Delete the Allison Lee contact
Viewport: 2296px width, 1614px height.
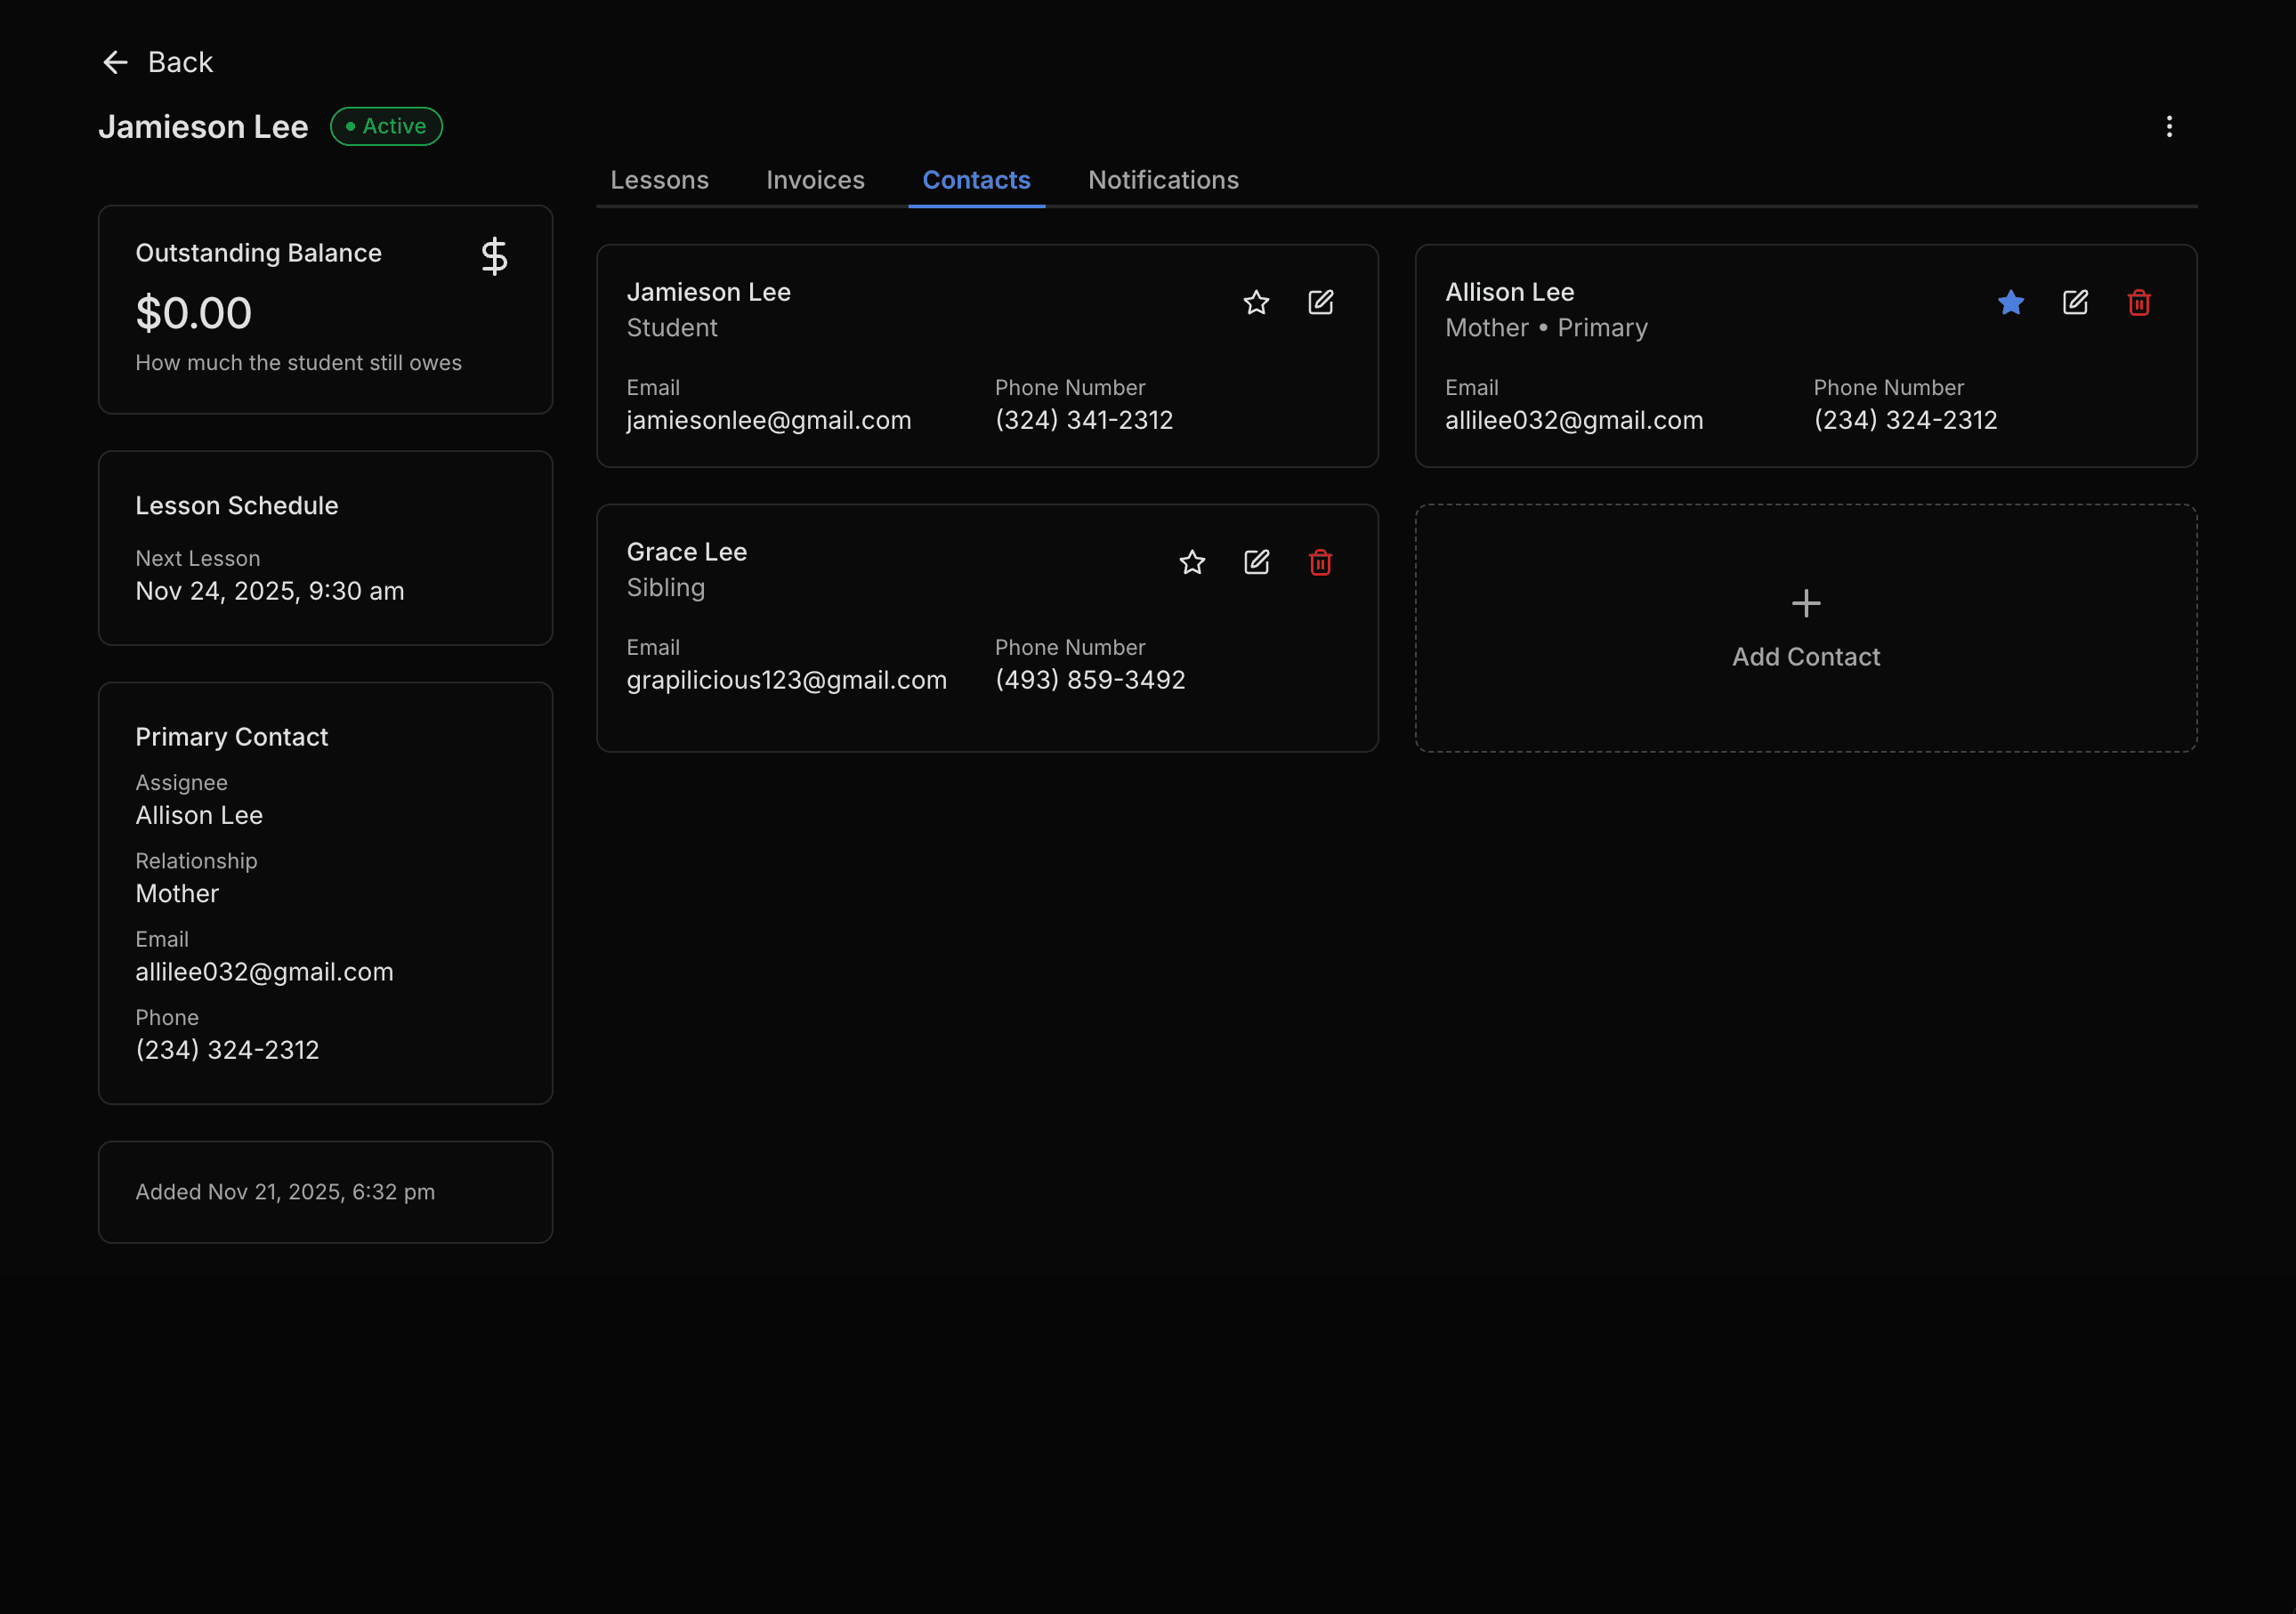click(x=2140, y=302)
